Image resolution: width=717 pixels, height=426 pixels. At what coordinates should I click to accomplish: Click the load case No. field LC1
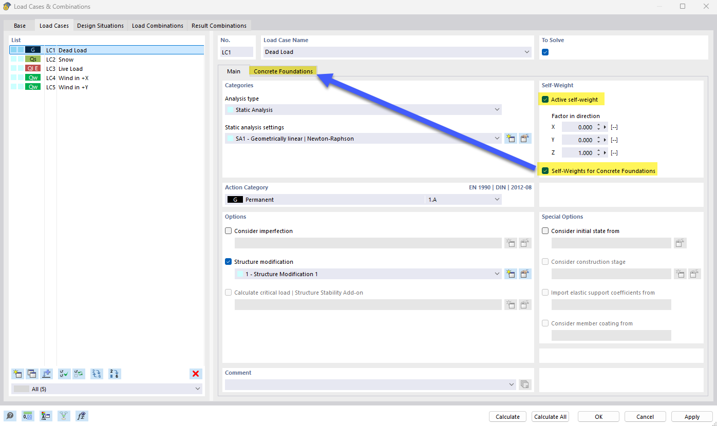[x=237, y=52]
